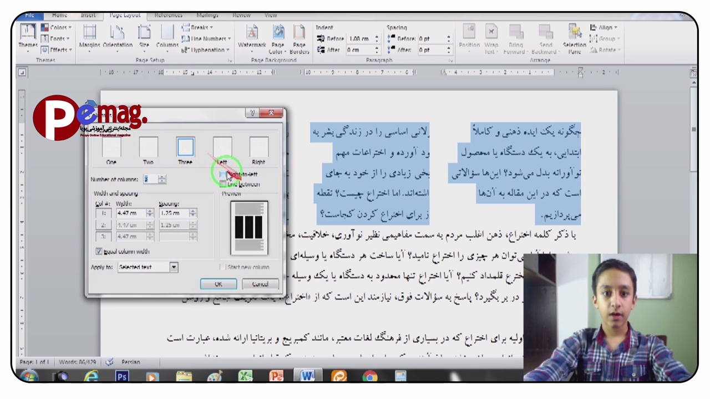Choose the Two columns preset
710x399 pixels.
pos(148,148)
